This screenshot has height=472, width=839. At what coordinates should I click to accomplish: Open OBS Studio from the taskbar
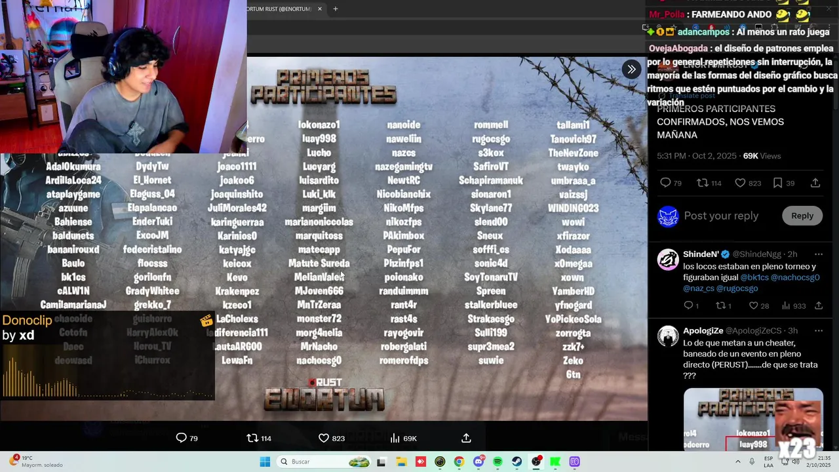pos(536,462)
